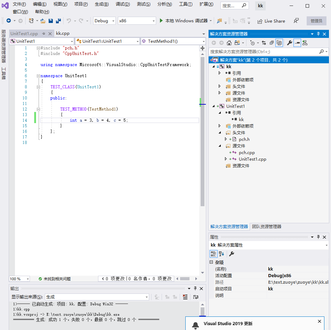Switch to the kk.cpp editor tab
Screen dimensions: 331x330
click(x=63, y=33)
